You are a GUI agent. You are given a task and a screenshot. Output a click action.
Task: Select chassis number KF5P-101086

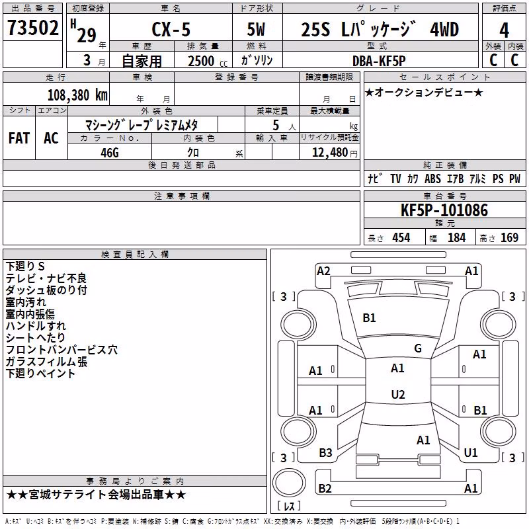click(444, 210)
